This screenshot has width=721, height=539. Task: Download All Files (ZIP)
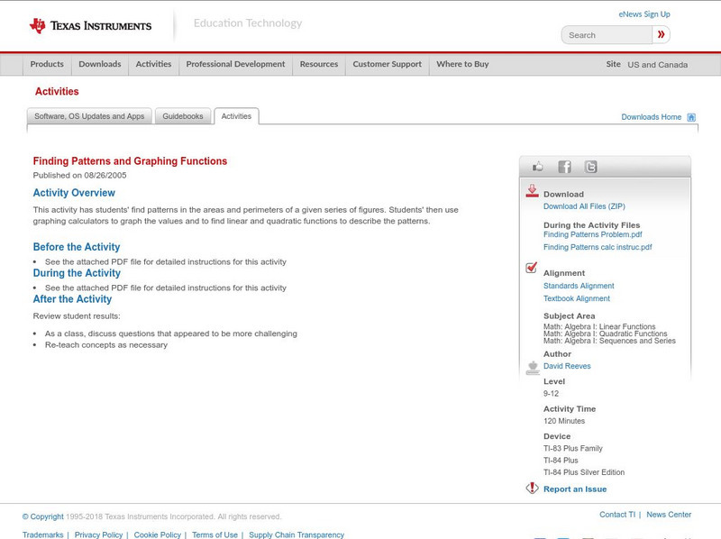point(584,206)
